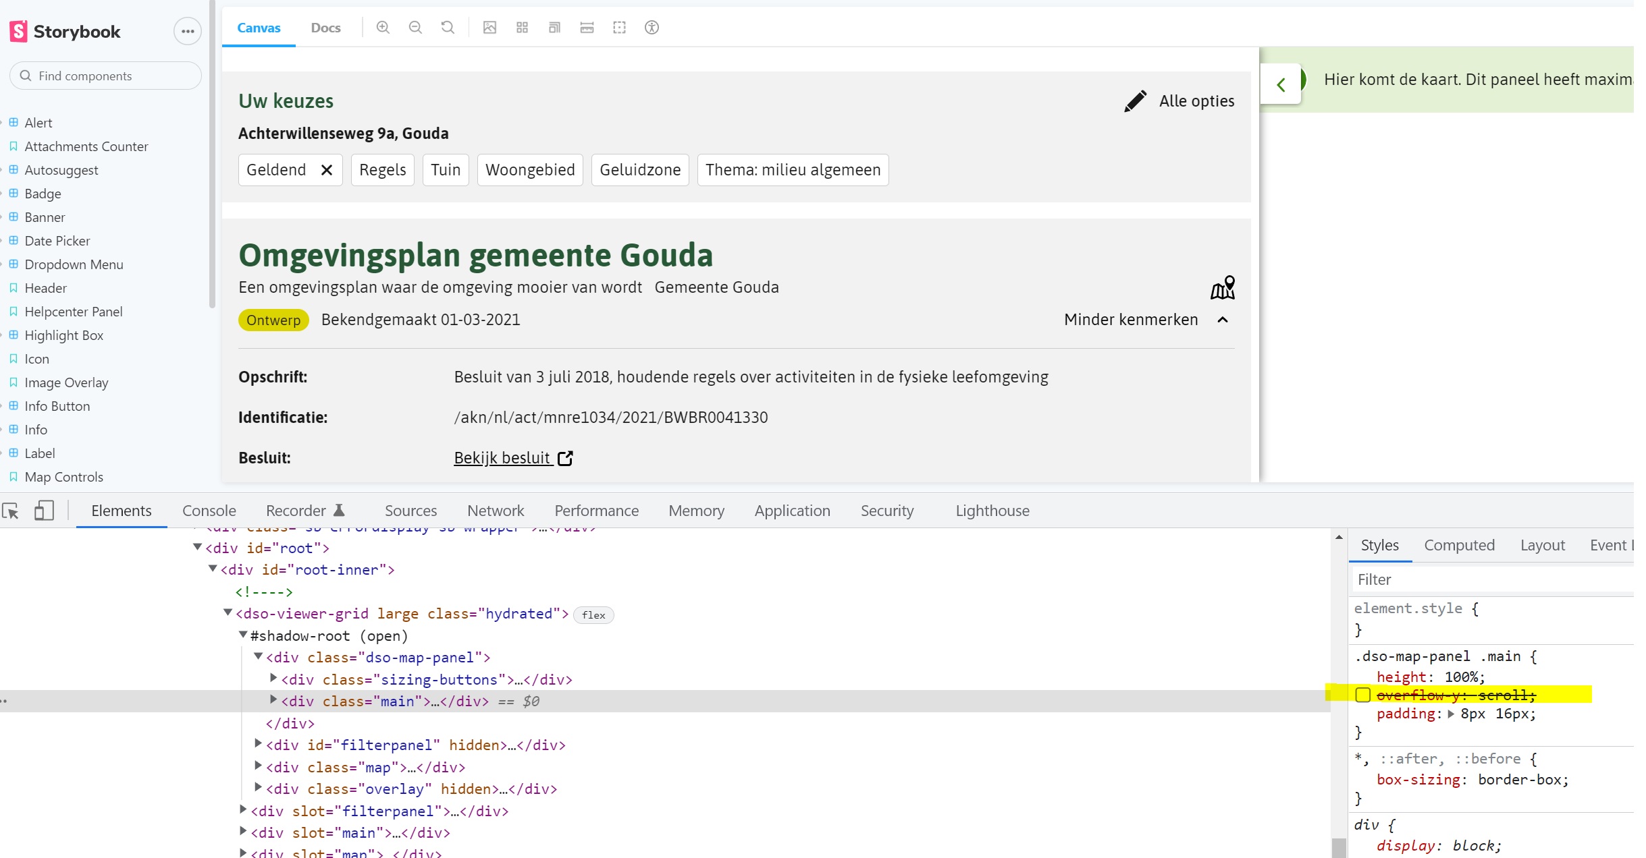The image size is (1646, 858).
Task: Toggle the flex badge on dso-viewer-grid
Action: coord(593,614)
